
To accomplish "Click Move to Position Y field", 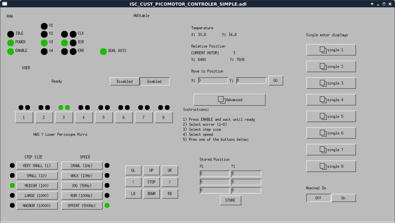I will tap(251, 81).
